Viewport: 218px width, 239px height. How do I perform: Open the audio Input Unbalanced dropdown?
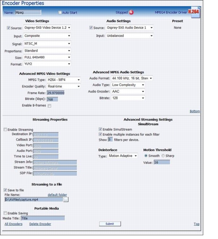[x=130, y=36]
